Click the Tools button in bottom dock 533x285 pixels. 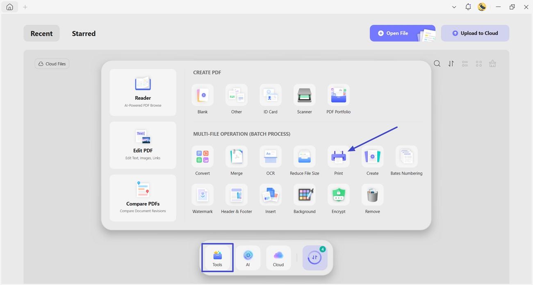[217, 258]
